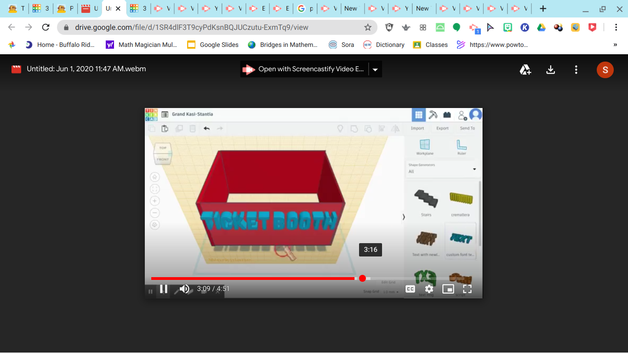Click the blue K extension icon

525,27
